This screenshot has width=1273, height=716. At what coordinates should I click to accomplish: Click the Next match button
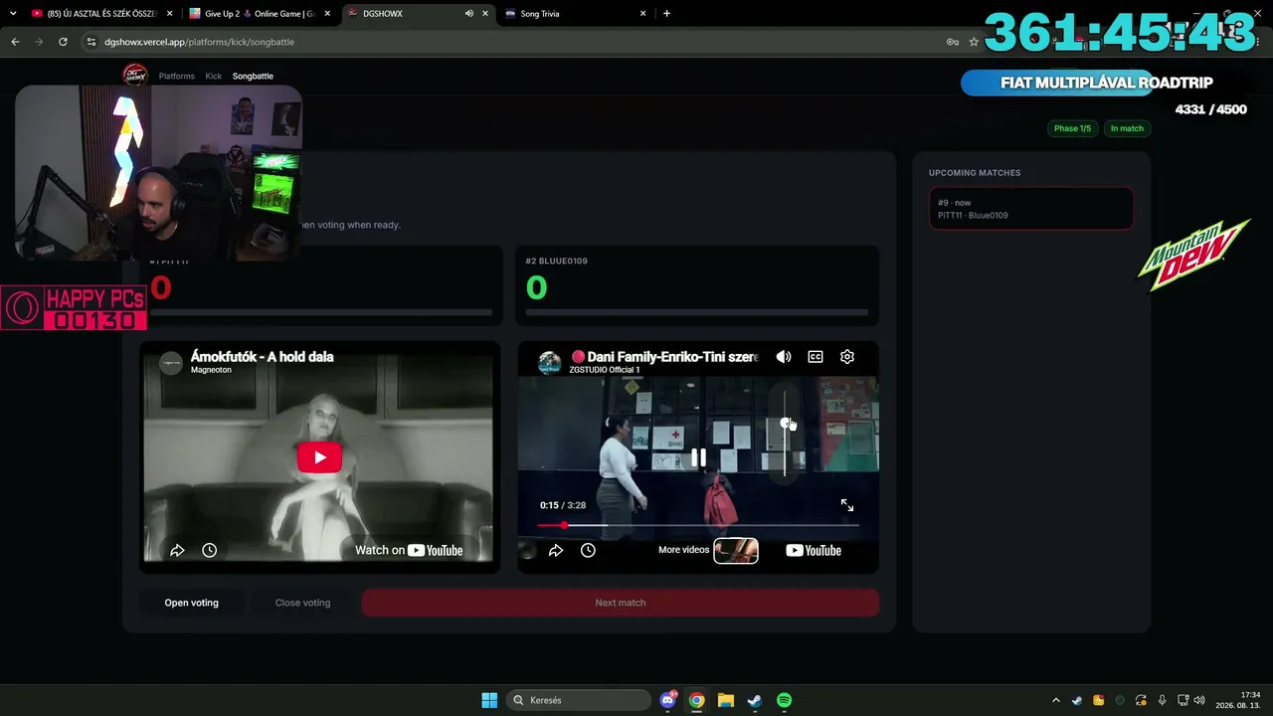click(621, 603)
